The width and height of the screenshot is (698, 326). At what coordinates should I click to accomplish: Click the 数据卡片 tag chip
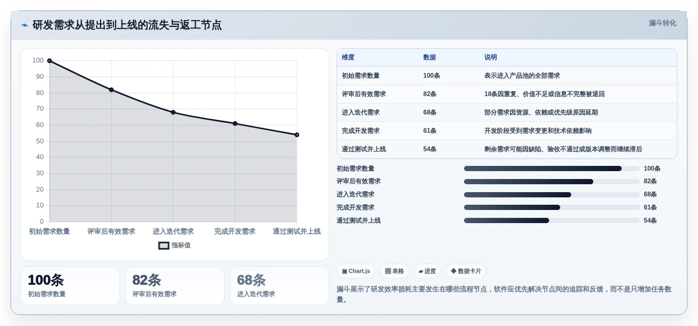click(x=466, y=271)
